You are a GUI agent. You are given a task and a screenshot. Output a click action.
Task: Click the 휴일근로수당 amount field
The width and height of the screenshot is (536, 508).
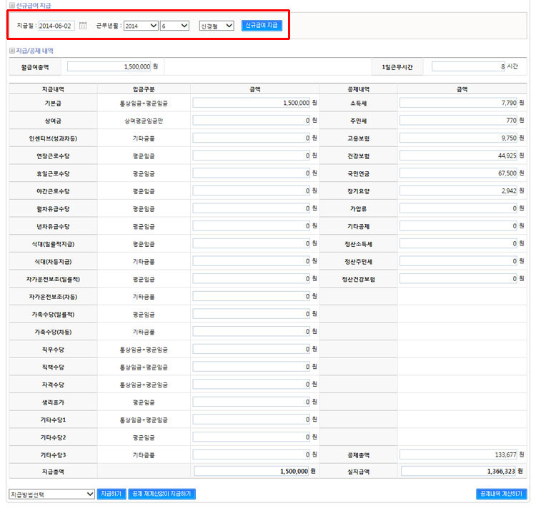click(252, 173)
